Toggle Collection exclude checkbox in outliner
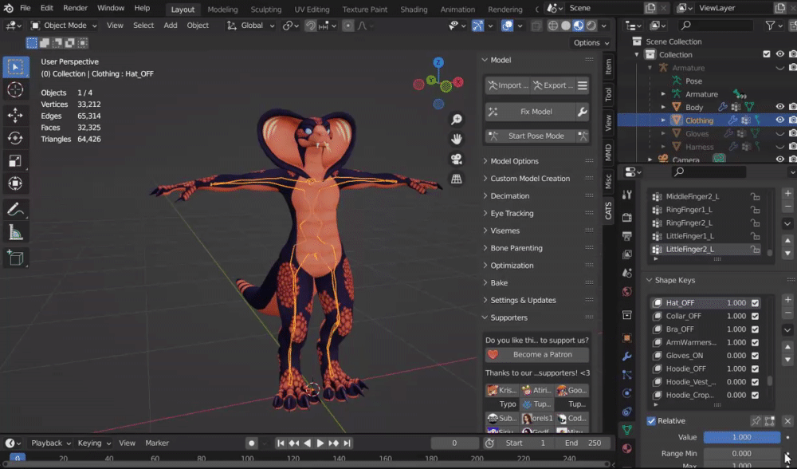This screenshot has width=797, height=469. tap(767, 54)
